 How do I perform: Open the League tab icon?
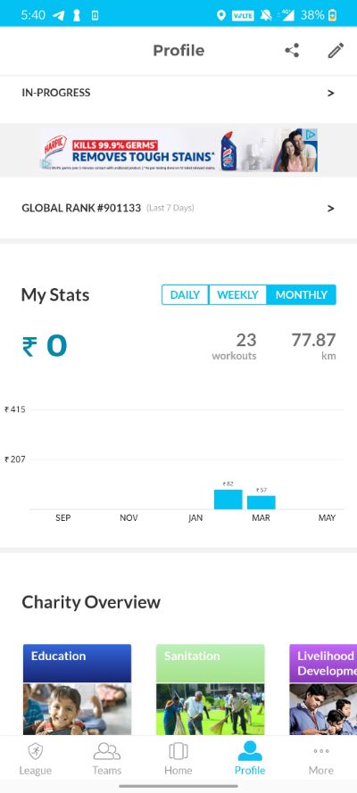point(36,751)
